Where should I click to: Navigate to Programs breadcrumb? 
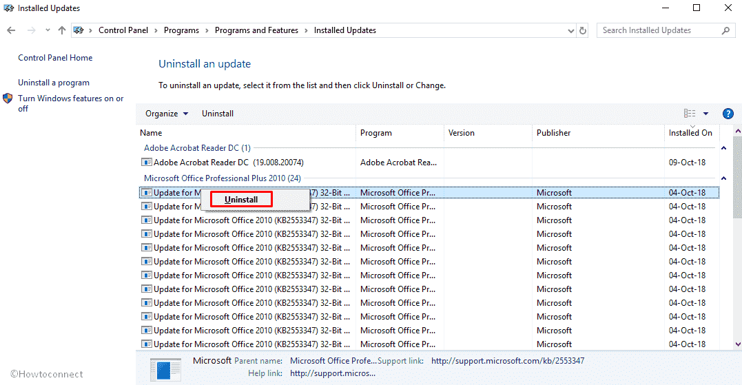pyautogui.click(x=181, y=30)
